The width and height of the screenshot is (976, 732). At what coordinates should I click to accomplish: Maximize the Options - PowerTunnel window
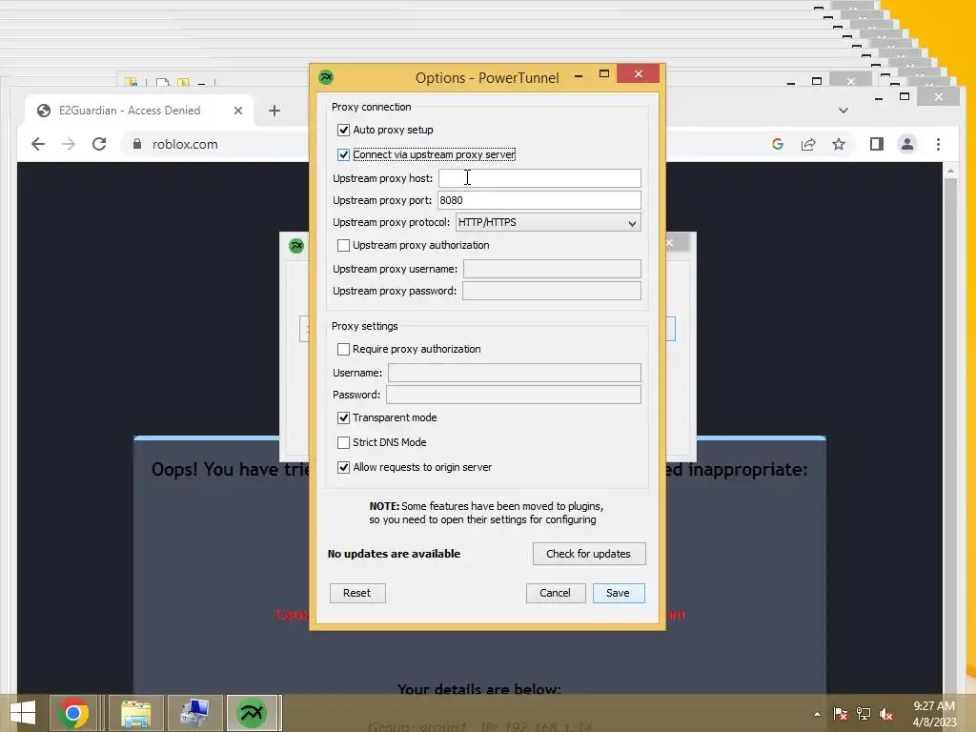pos(603,74)
